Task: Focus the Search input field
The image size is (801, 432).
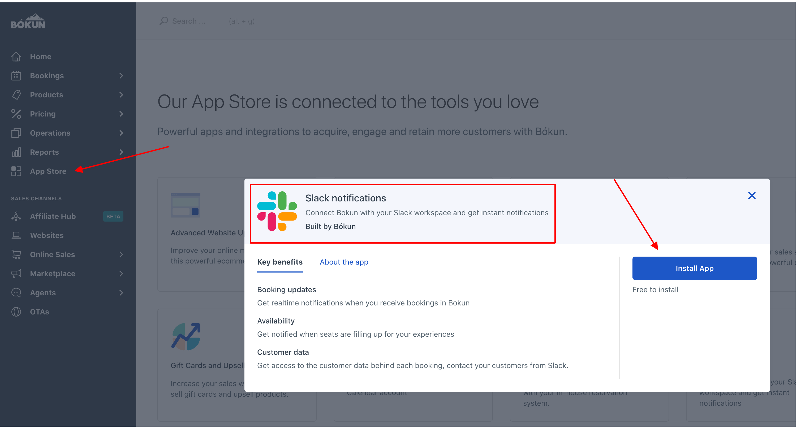Action: click(190, 21)
